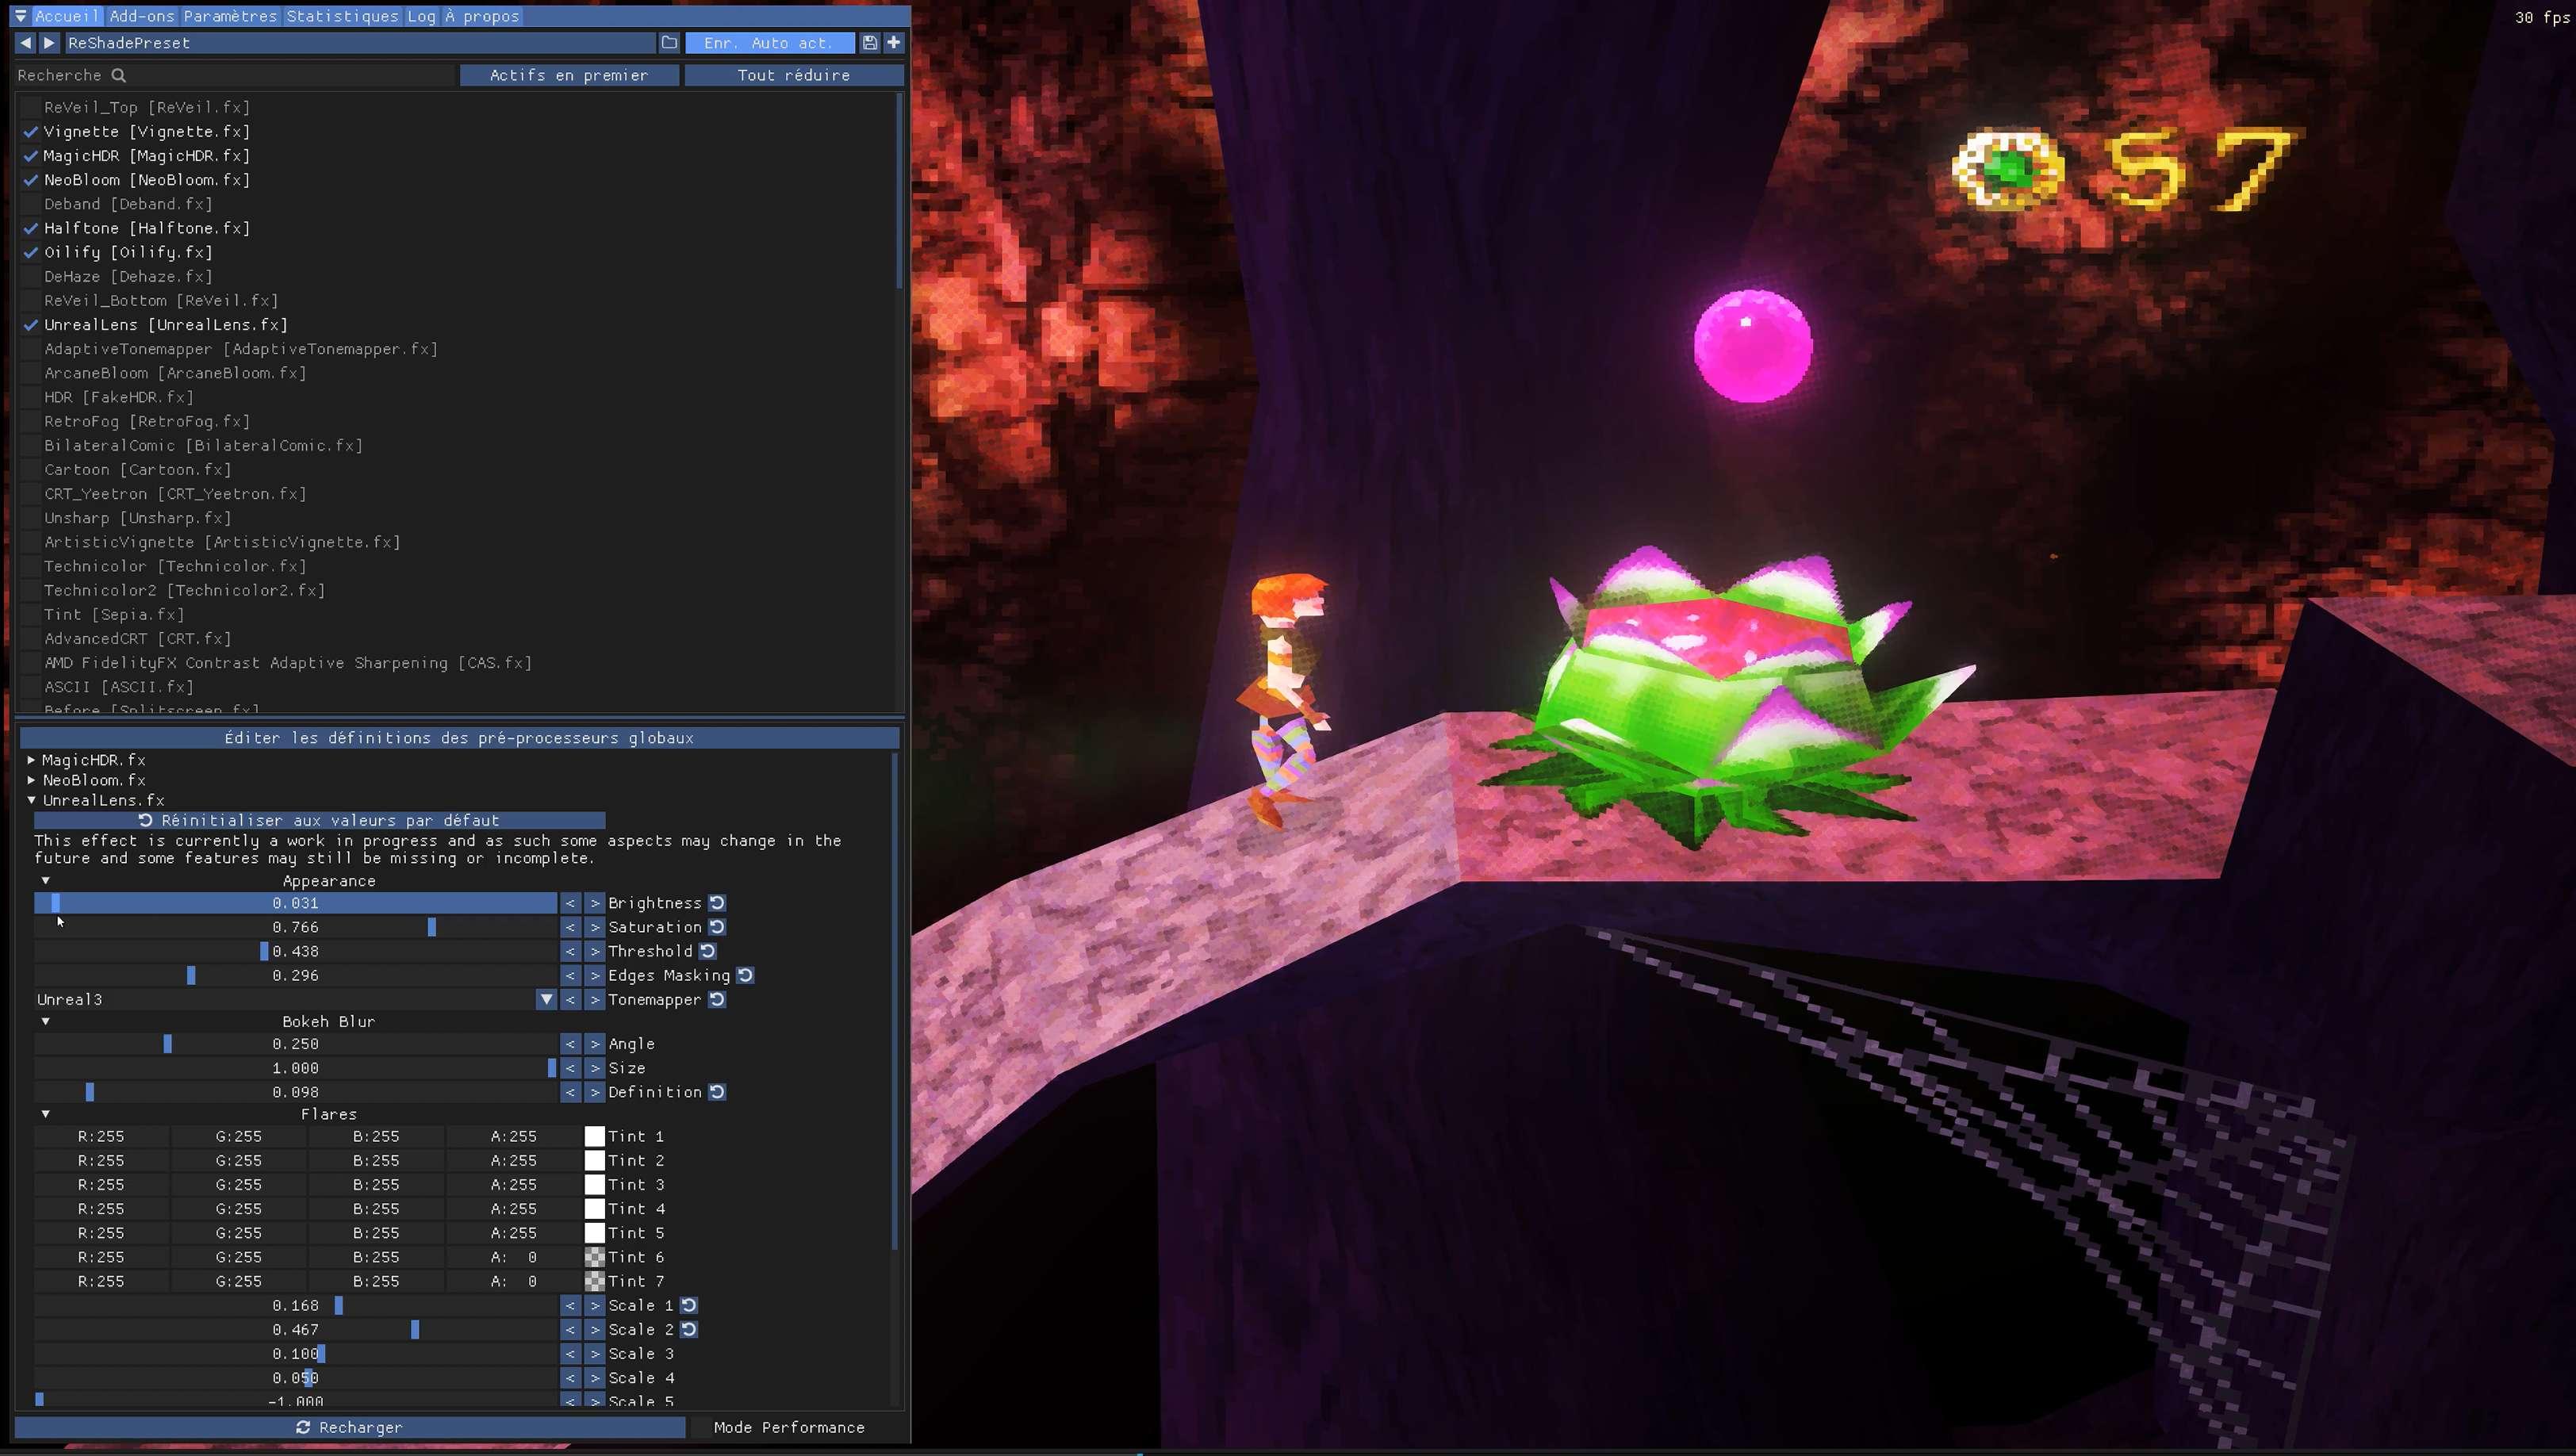Switch to the Add-ons tab
Screen dimensions: 2576x1456
coord(142,16)
